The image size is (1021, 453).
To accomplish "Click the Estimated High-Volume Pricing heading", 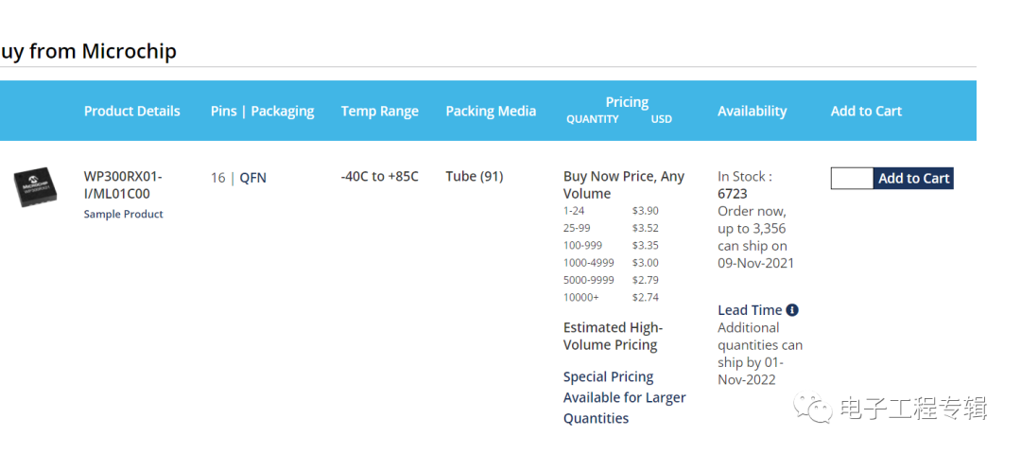I will tap(613, 337).
